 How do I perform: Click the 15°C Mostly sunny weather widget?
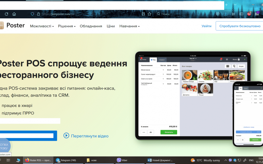205,160
